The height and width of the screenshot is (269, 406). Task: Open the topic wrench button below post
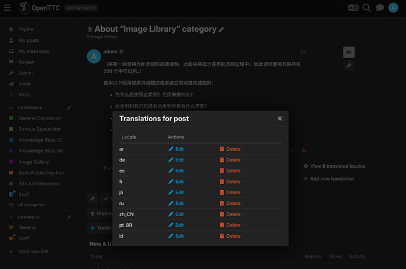[92, 198]
